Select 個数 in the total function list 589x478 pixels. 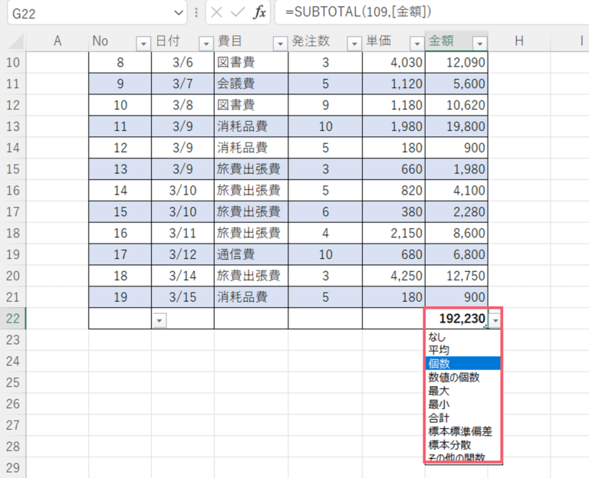coord(440,363)
